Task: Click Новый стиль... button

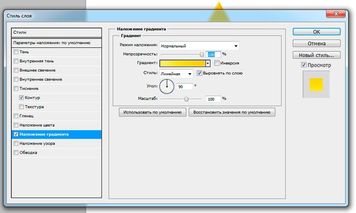Action: tap(316, 55)
